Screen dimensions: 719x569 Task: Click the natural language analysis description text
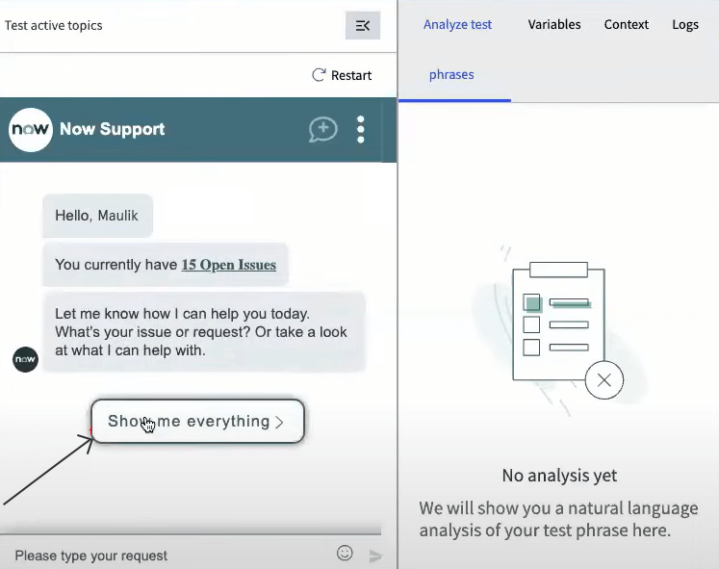click(558, 519)
